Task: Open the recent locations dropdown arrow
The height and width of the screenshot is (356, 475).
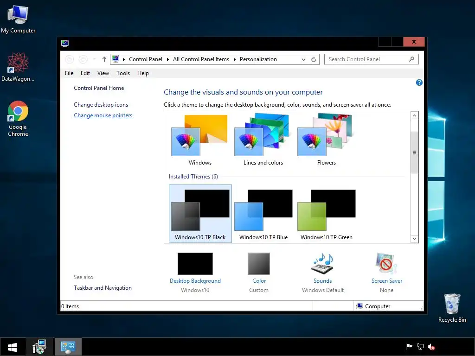Action: coord(94,59)
